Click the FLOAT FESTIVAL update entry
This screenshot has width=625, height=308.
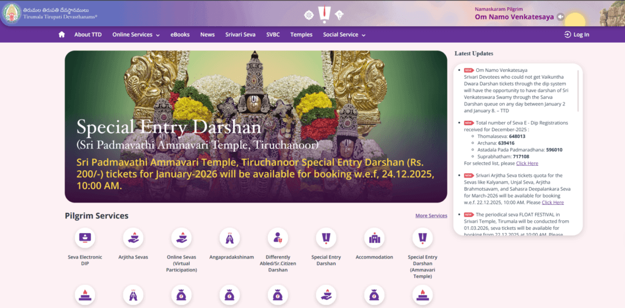pyautogui.click(x=518, y=224)
